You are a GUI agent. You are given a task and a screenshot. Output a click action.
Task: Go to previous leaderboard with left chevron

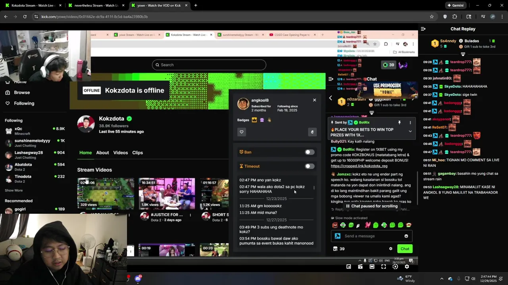click(330, 98)
